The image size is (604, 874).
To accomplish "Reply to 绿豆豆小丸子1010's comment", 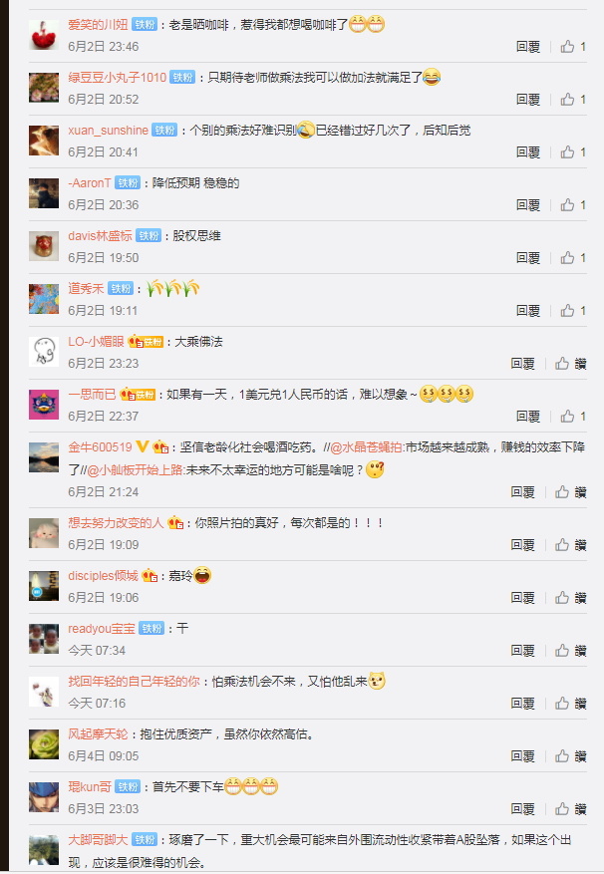I will 527,100.
